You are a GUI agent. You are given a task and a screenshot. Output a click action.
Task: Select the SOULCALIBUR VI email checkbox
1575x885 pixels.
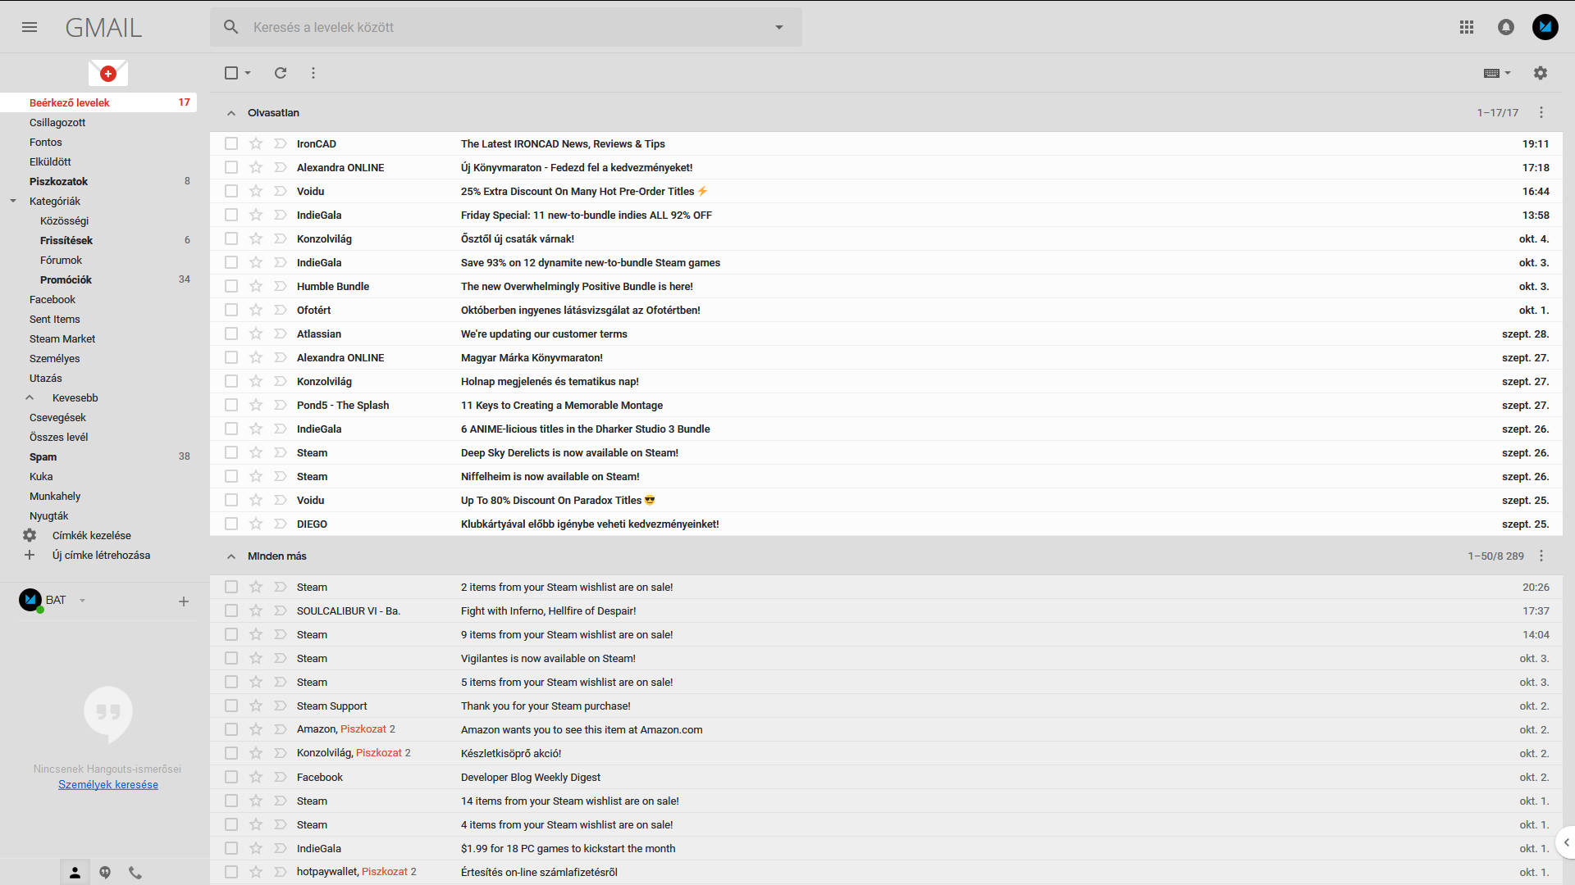[231, 610]
